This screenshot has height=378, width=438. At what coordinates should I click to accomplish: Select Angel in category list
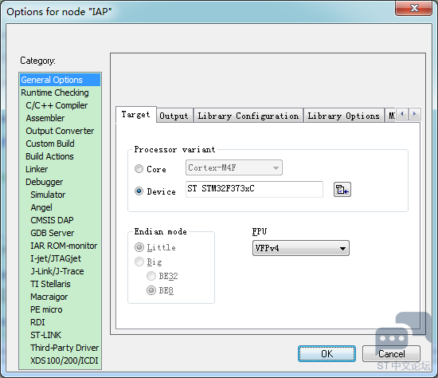click(x=60, y=207)
